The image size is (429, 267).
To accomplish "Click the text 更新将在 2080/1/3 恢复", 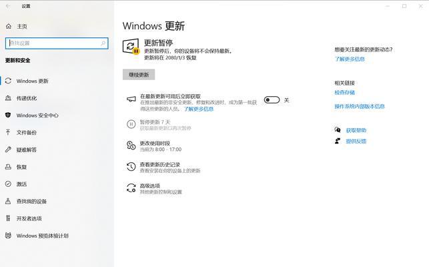I will pos(170,58).
